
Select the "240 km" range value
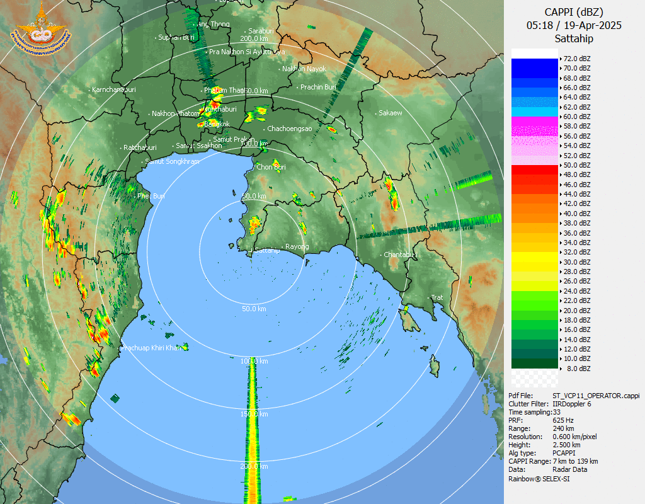click(563, 428)
